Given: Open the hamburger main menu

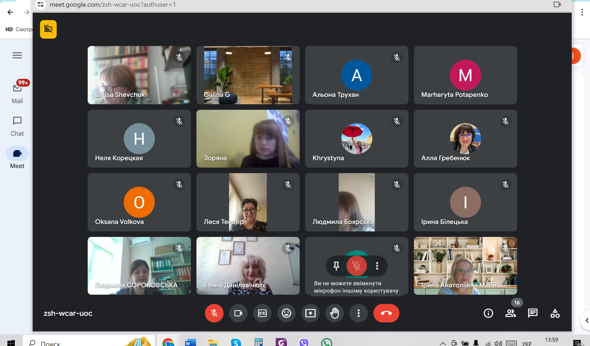Looking at the screenshot, I should [x=17, y=55].
